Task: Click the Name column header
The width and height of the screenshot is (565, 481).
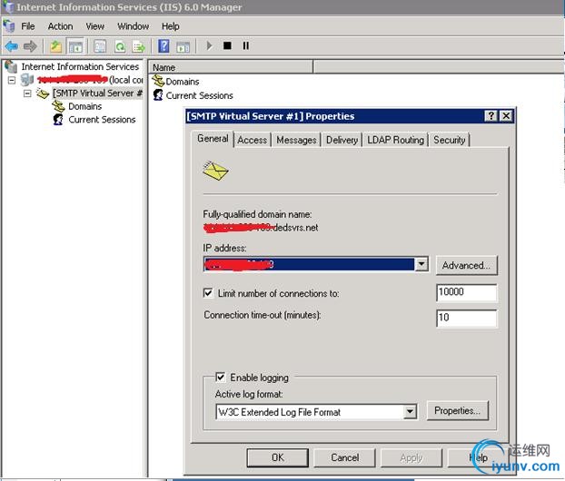Action: pos(231,67)
